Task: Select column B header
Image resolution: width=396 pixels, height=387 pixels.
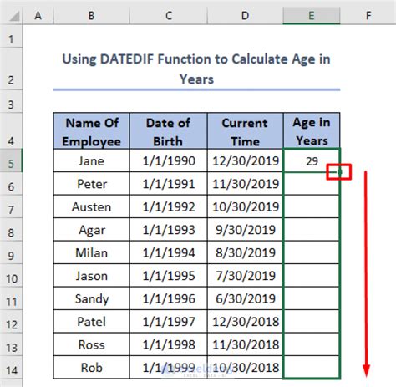Action: (x=91, y=16)
